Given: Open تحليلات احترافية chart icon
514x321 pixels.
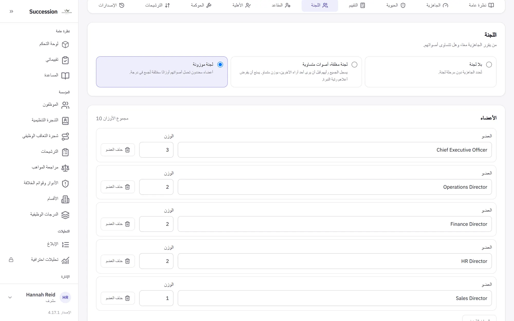Looking at the screenshot, I should (65, 260).
